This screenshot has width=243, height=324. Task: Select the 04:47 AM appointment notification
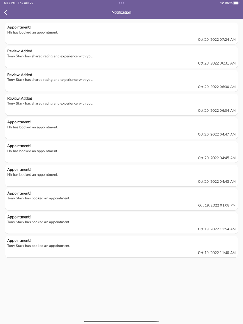tap(121, 128)
